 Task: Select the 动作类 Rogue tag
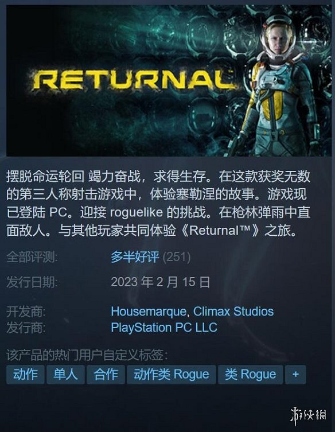point(172,375)
